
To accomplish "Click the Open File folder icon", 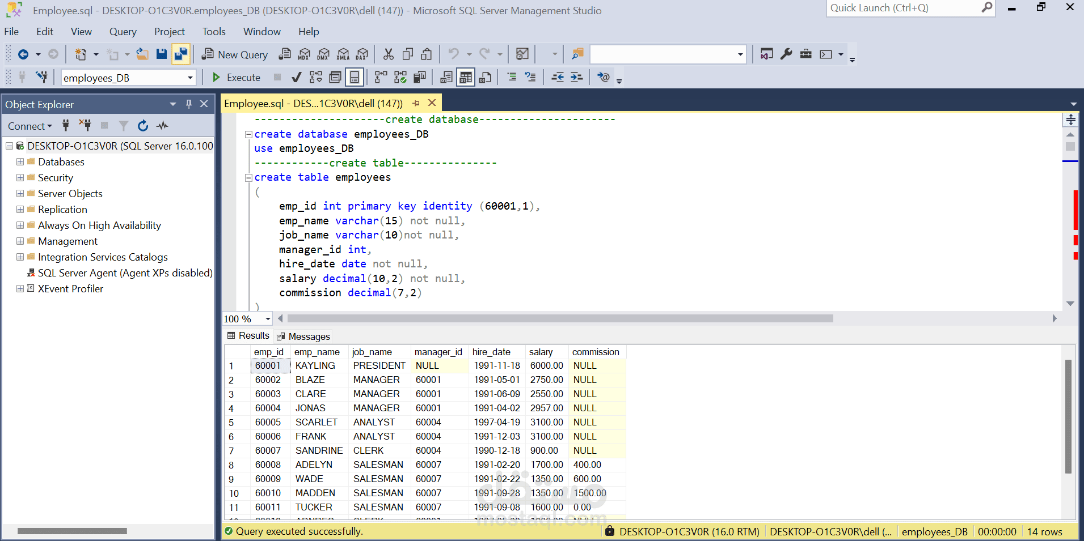I will click(142, 54).
